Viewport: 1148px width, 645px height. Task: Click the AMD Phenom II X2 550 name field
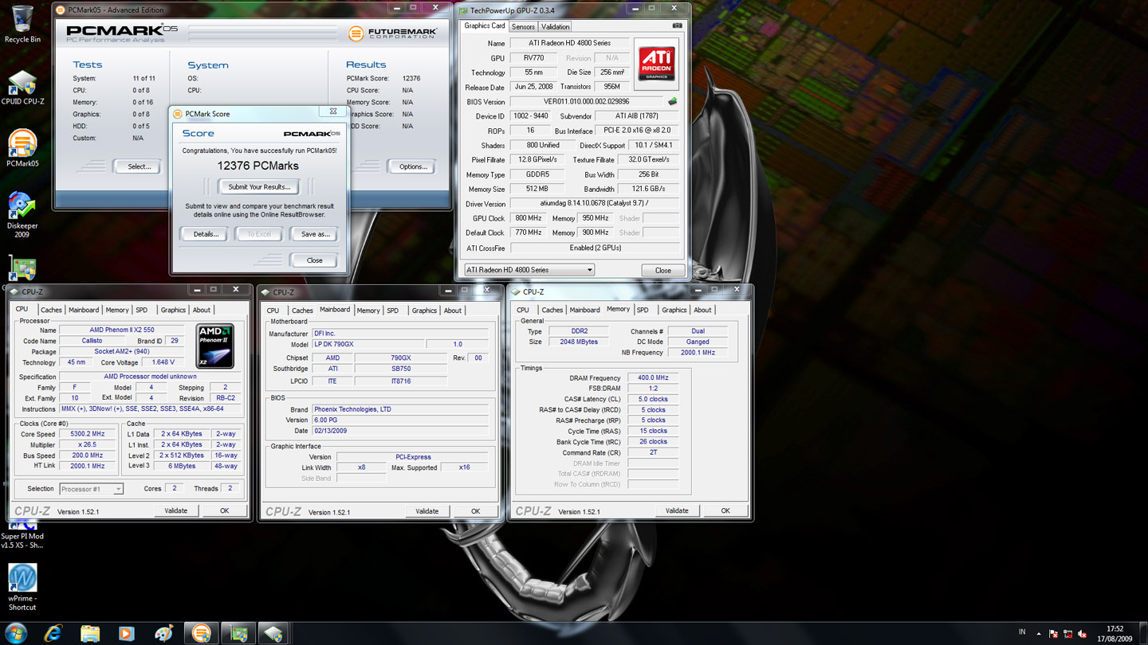tap(122, 330)
